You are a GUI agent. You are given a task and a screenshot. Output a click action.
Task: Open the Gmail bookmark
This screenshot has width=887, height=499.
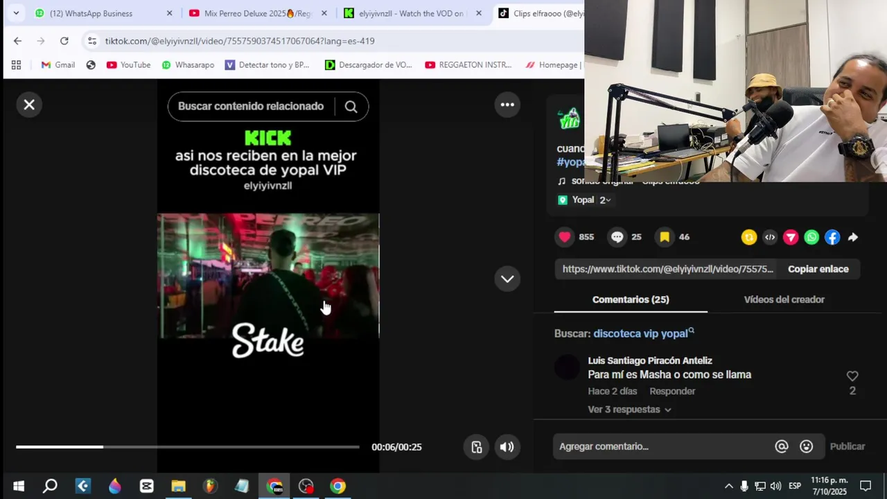click(58, 64)
